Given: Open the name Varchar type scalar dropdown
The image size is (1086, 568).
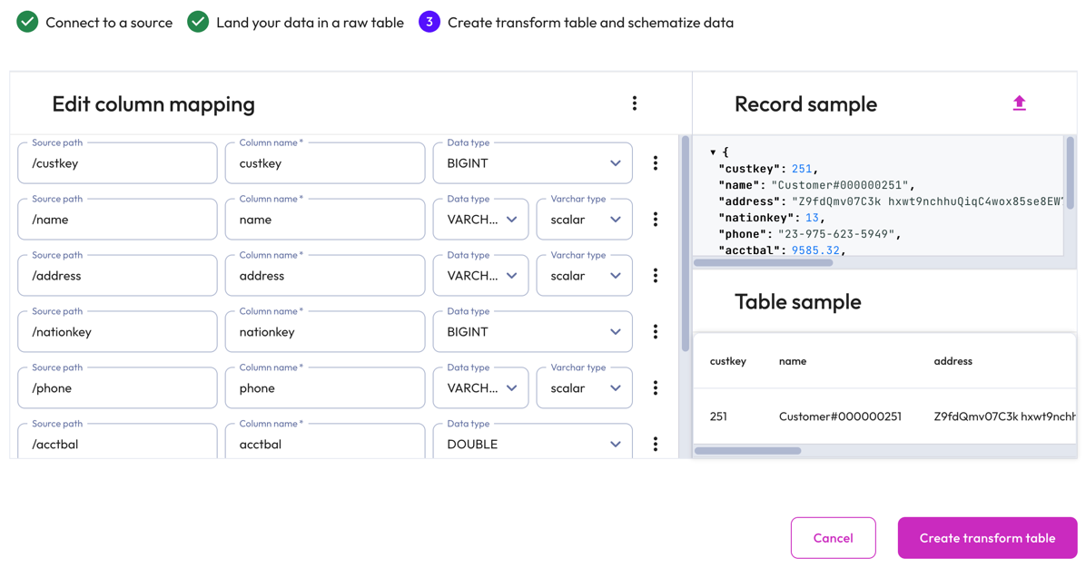Looking at the screenshot, I should click(x=585, y=220).
